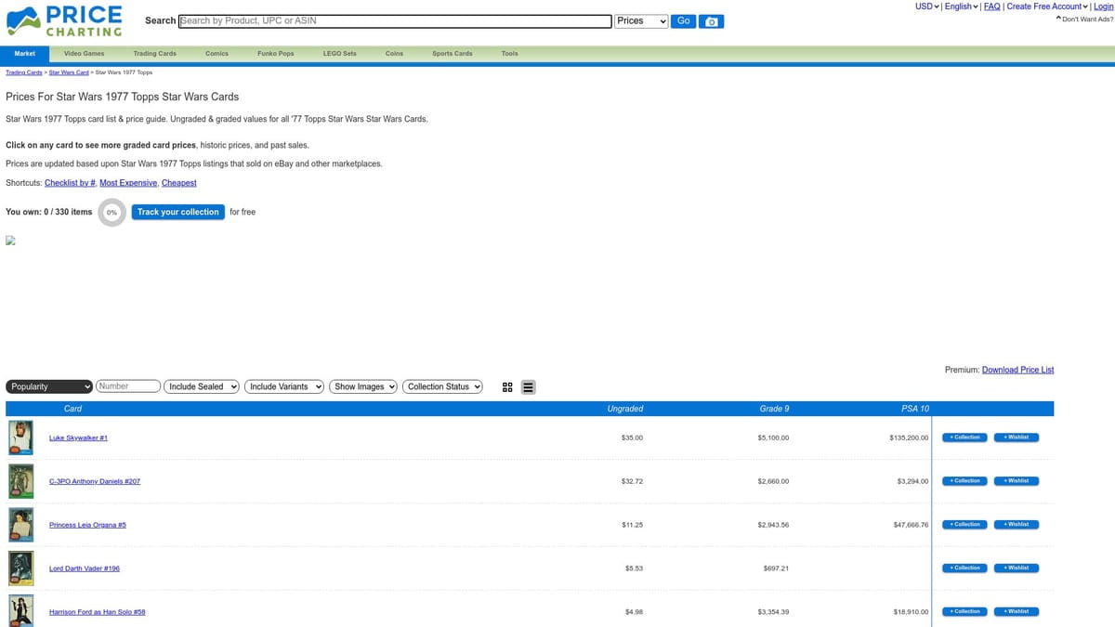Open Luke Skywalker #1 card link
The height and width of the screenshot is (627, 1115).
[78, 438]
